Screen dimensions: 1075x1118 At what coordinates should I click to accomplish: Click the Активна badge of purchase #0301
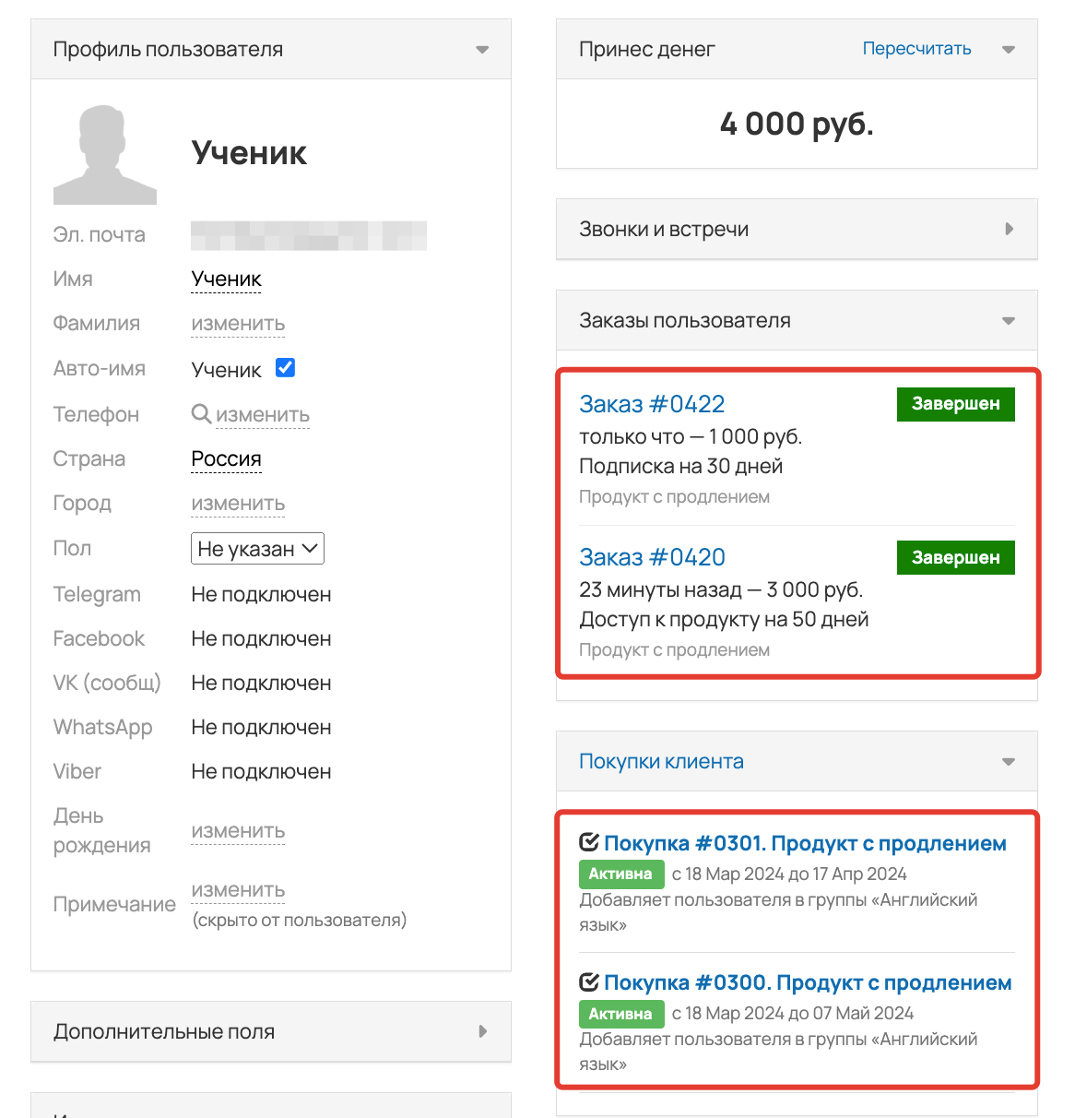[x=620, y=874]
